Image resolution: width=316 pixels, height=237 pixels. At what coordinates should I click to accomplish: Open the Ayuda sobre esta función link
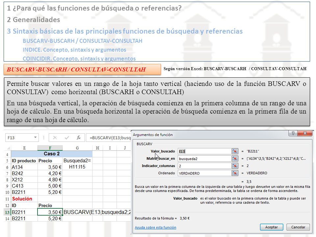click(x=155, y=227)
